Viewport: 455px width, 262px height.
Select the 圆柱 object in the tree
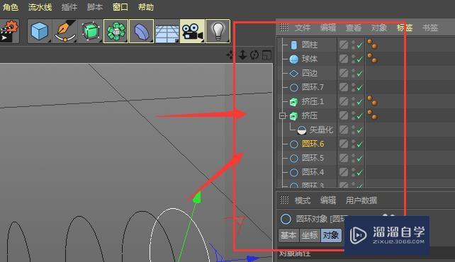pyautogui.click(x=310, y=45)
